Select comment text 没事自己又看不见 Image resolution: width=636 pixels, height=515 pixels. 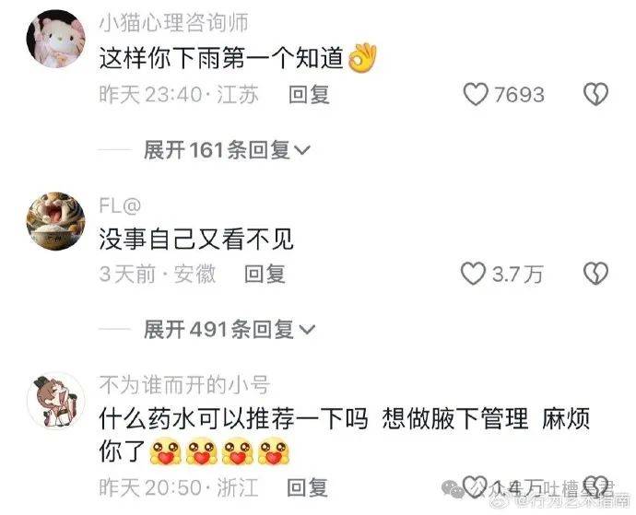click(x=196, y=240)
